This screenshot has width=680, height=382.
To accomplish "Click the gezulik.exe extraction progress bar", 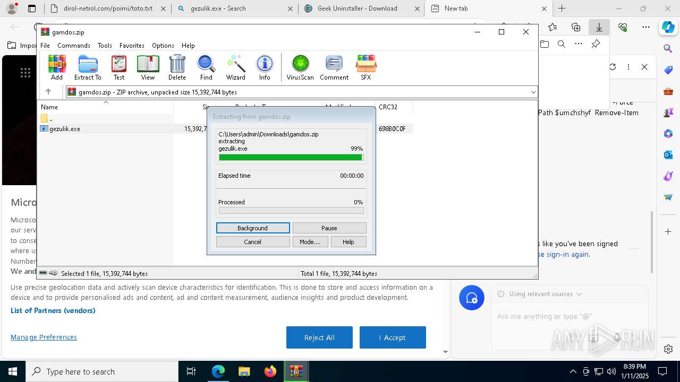I will click(x=291, y=158).
